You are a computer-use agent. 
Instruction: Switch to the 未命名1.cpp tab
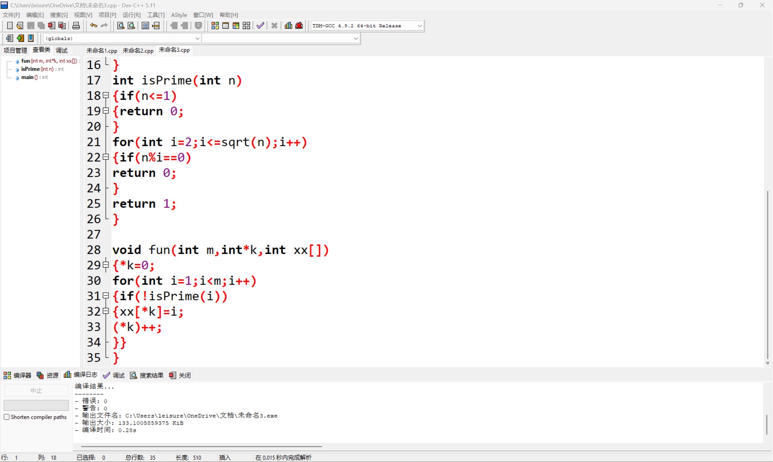101,50
